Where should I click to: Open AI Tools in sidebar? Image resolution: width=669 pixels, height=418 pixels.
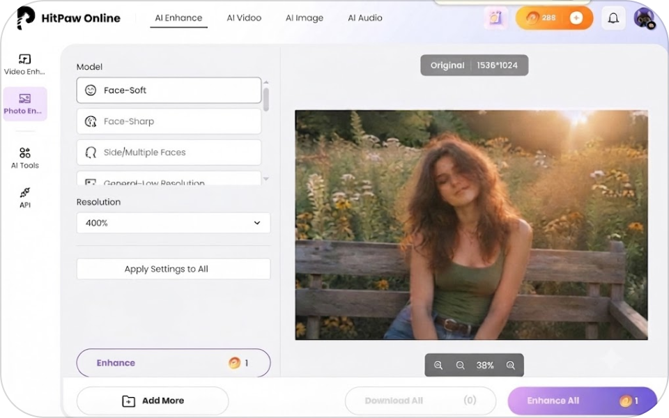(x=25, y=158)
